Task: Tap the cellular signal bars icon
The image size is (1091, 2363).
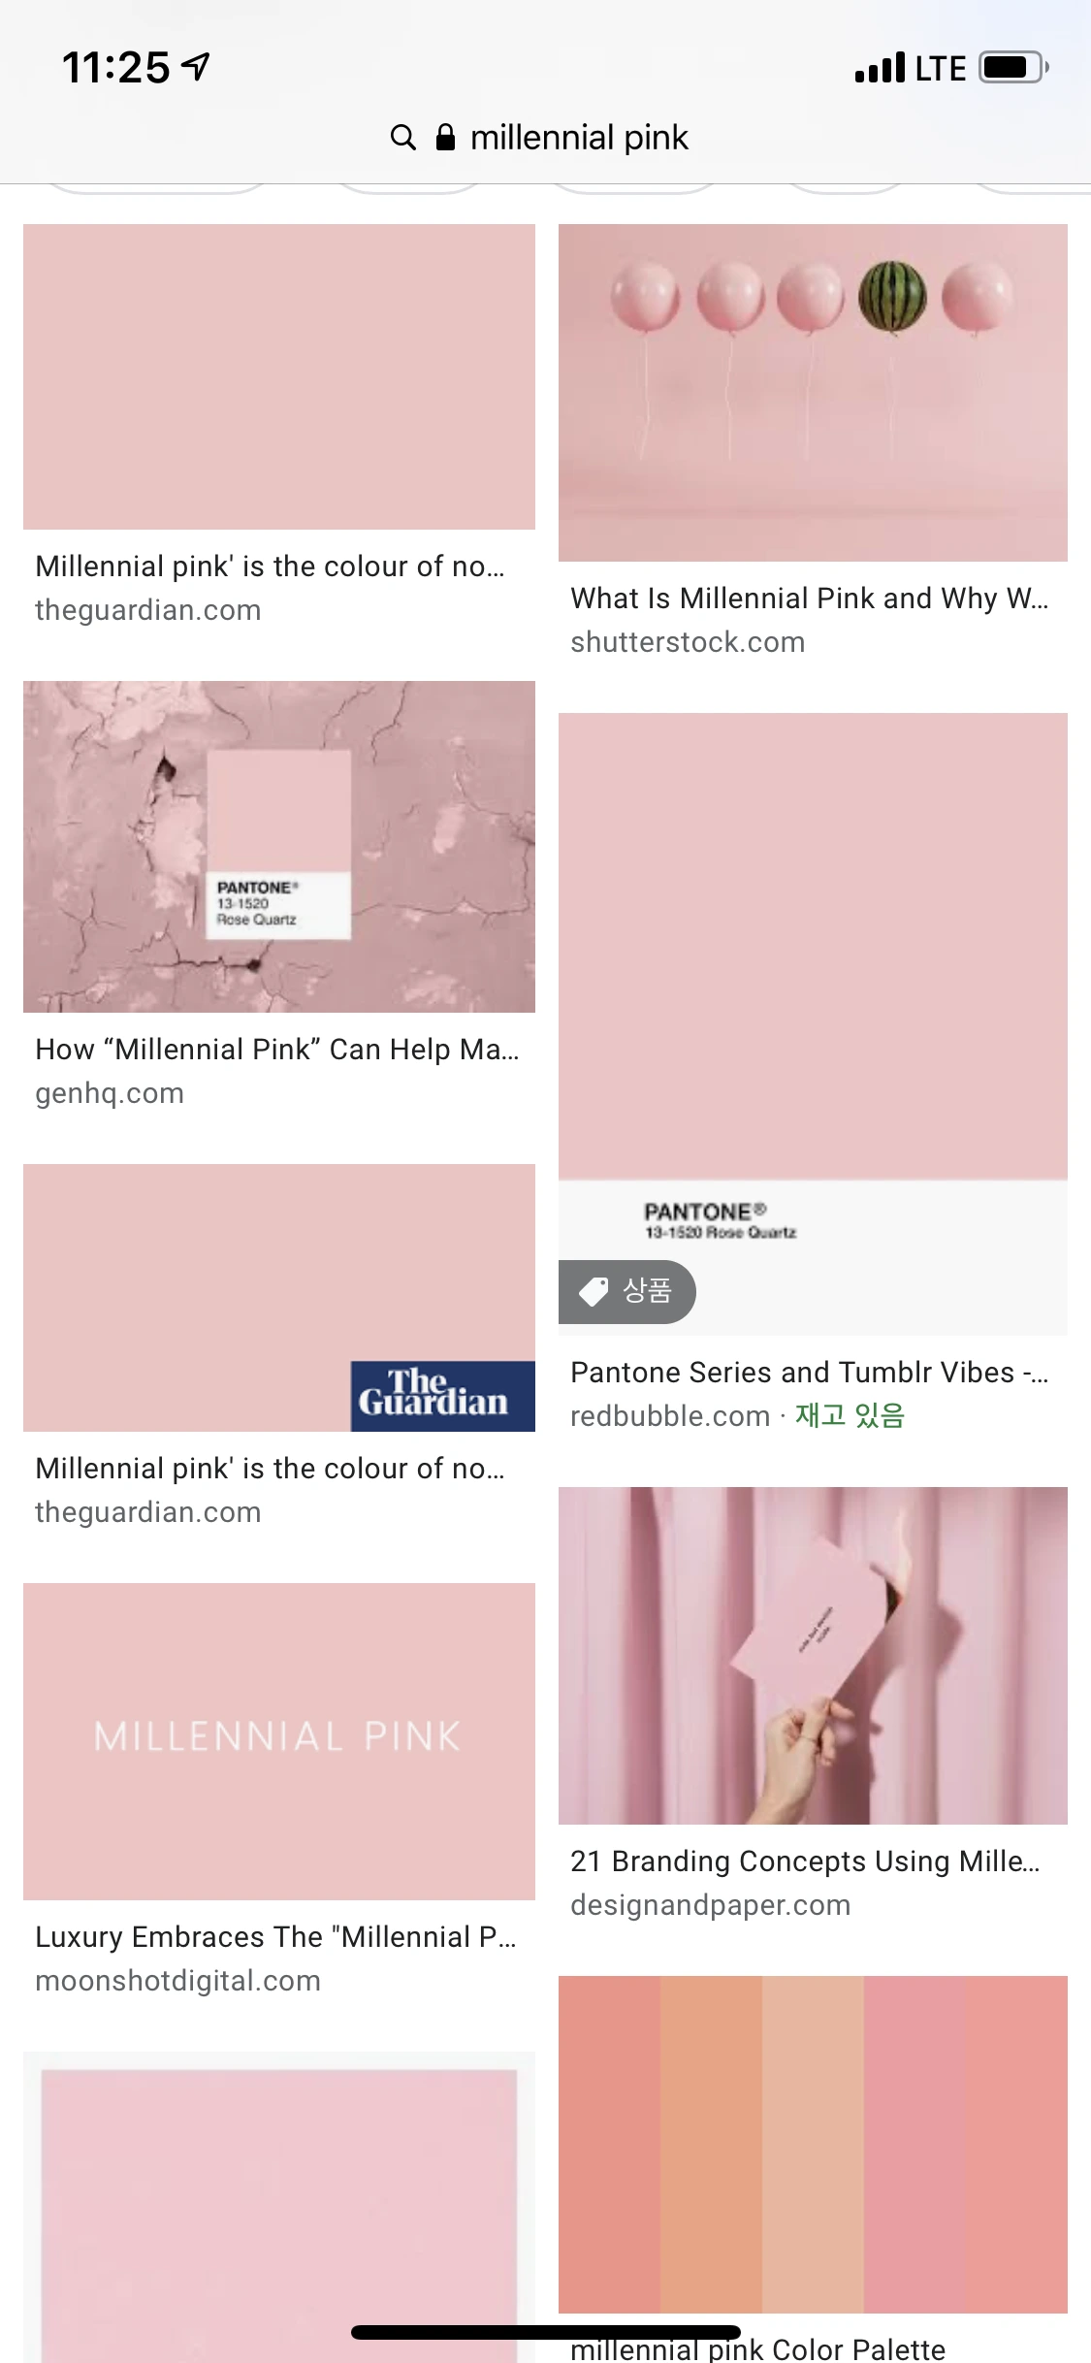Action: click(880, 68)
